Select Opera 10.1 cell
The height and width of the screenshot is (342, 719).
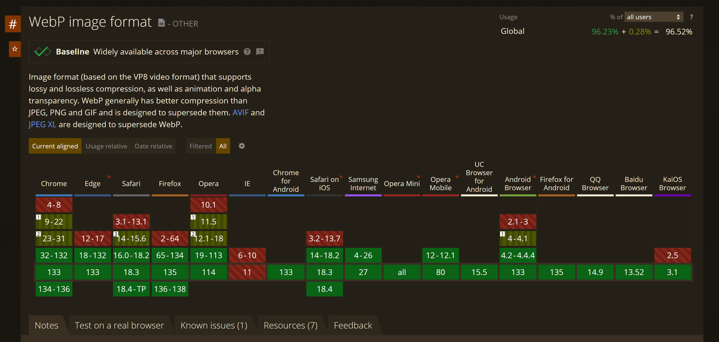[209, 205]
